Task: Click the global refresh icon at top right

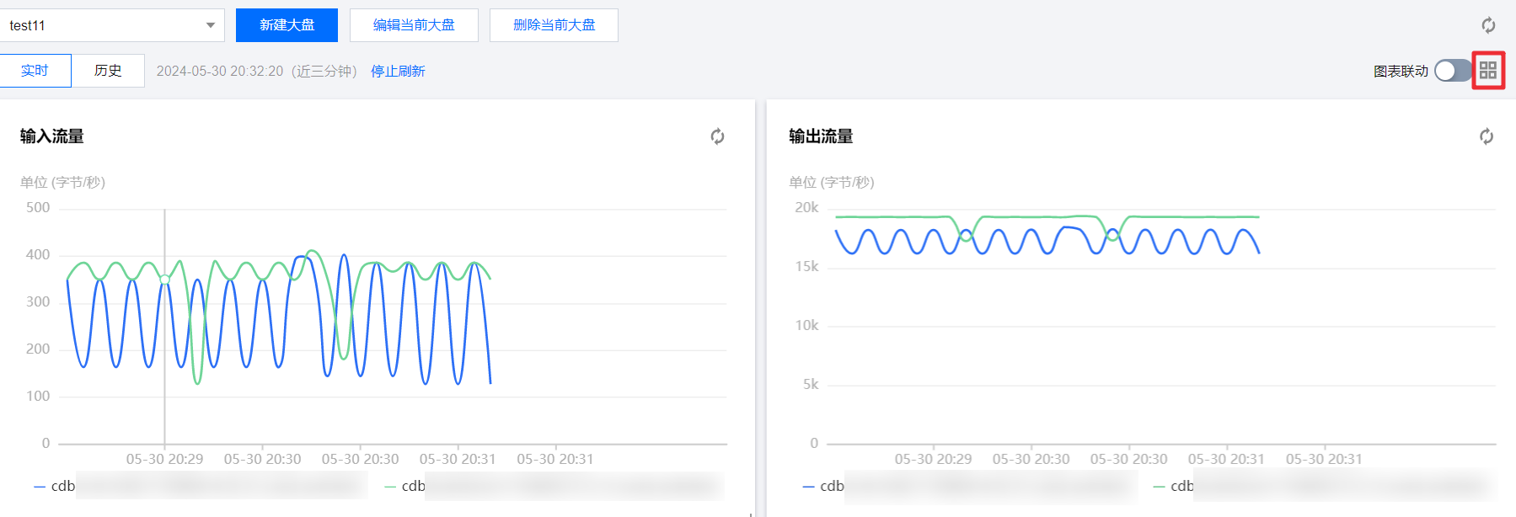Action: [1488, 25]
